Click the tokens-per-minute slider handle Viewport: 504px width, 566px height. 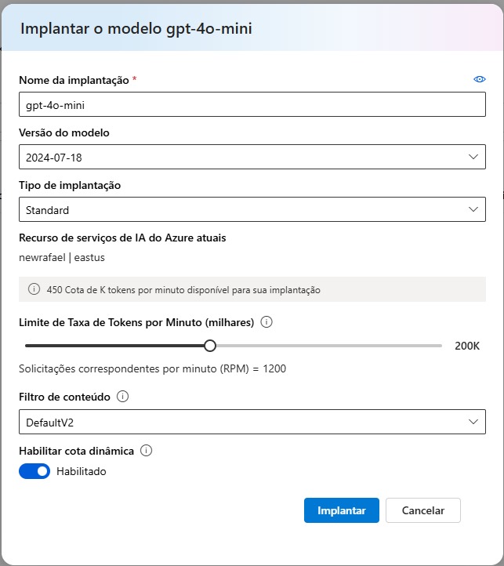coord(209,346)
